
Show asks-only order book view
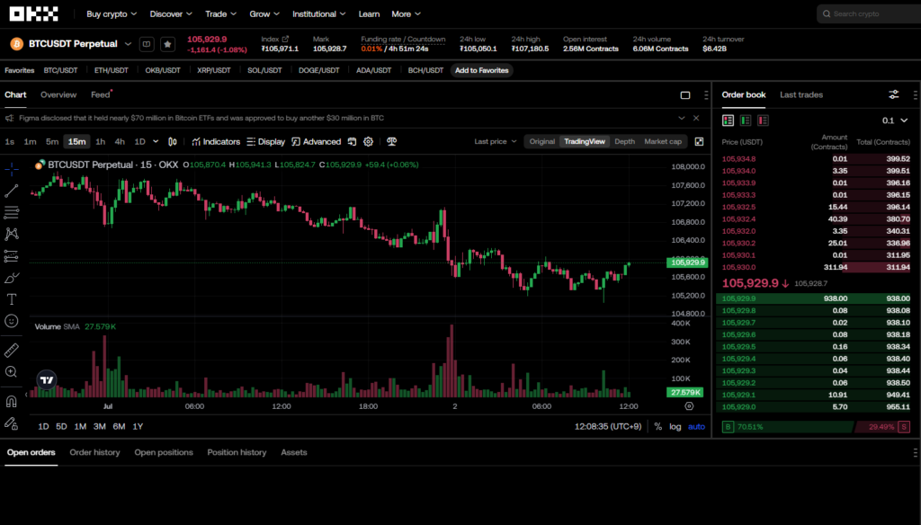click(763, 120)
